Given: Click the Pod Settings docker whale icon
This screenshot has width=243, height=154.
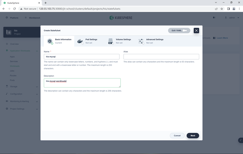Looking at the screenshot, I should pos(80,41).
